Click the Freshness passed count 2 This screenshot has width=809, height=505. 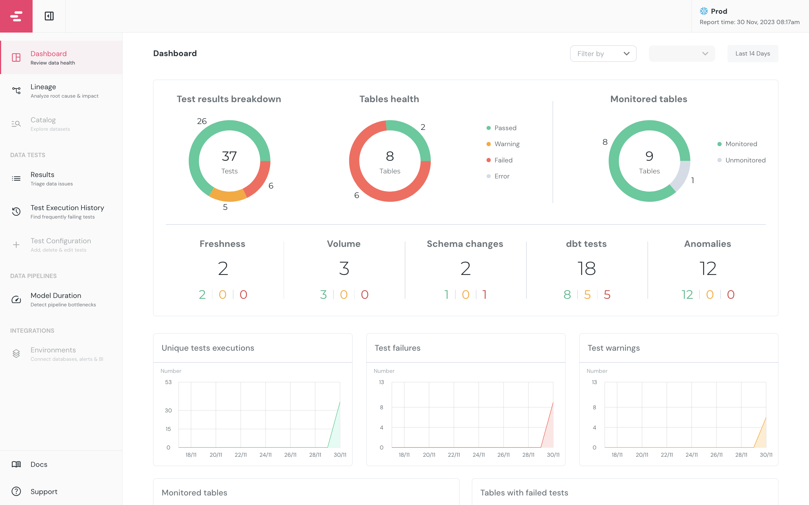click(x=202, y=294)
